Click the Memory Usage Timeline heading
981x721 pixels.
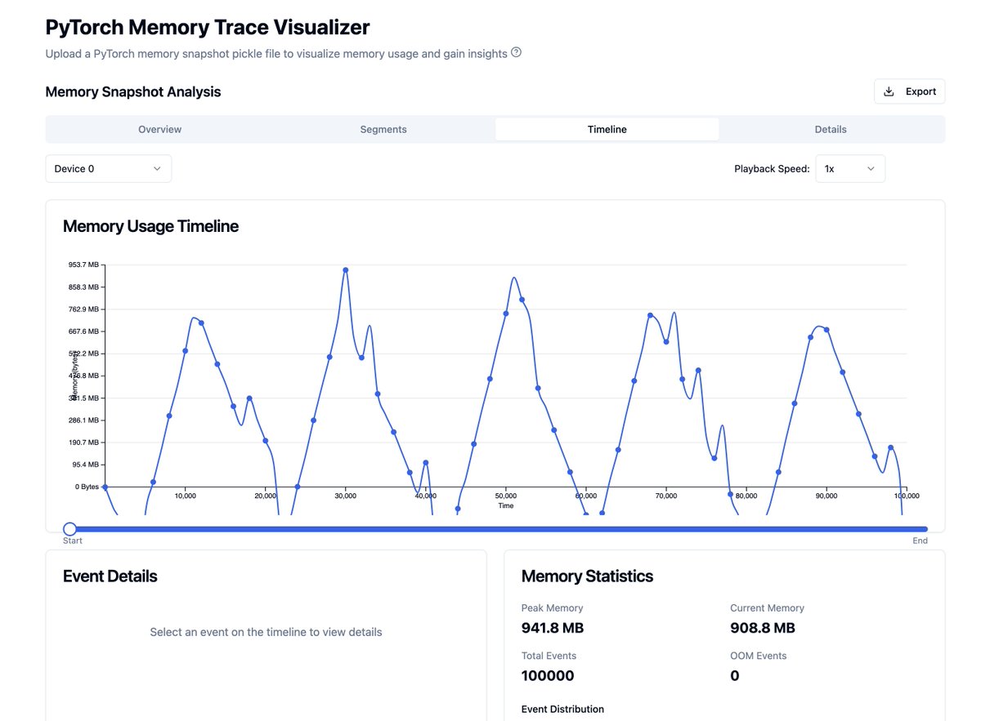[150, 226]
